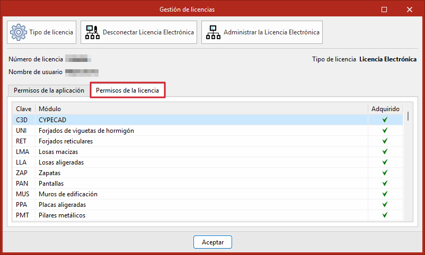Select the Permisos de la licencia tab
425x255 pixels.
pos(127,90)
